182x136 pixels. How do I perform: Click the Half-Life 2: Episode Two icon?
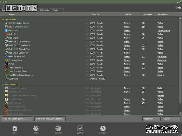click(x=6, y=49)
